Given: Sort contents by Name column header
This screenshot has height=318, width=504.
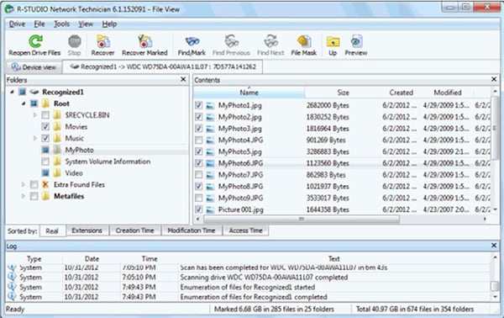Looking at the screenshot, I should tap(249, 93).
